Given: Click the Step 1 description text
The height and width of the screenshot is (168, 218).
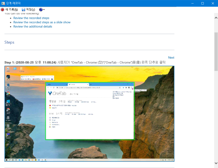Looking at the screenshot, I should [x=85, y=62].
